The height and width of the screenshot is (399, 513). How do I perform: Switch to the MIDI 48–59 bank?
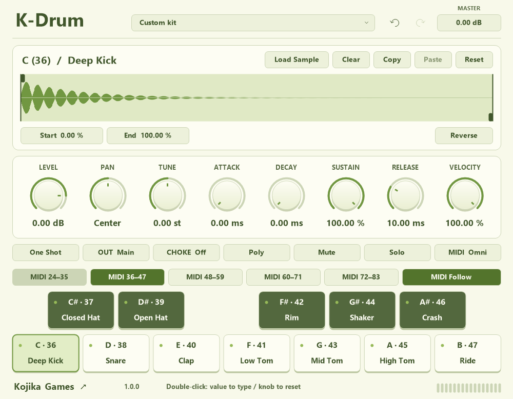(206, 277)
